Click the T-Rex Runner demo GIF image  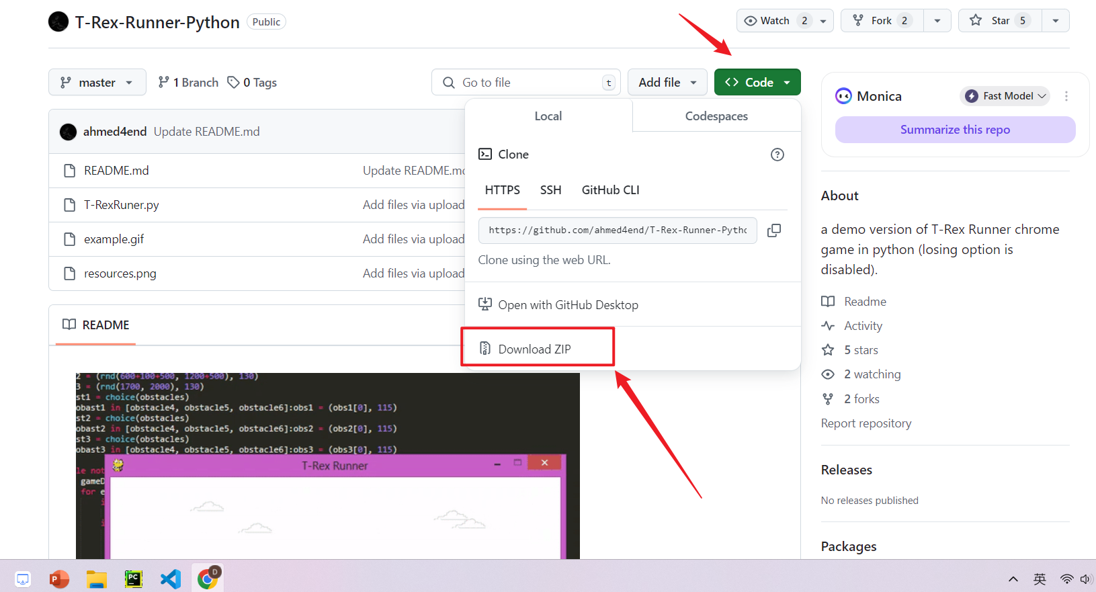pyautogui.click(x=328, y=466)
